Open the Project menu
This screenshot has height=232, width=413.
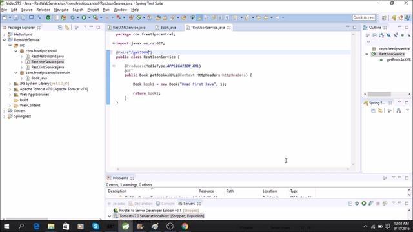tap(93, 10)
